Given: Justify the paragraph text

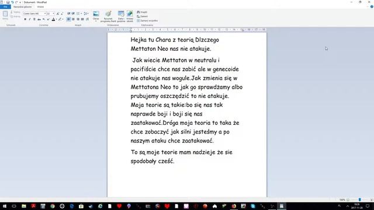Looking at the screenshot, I should tap(82, 19).
